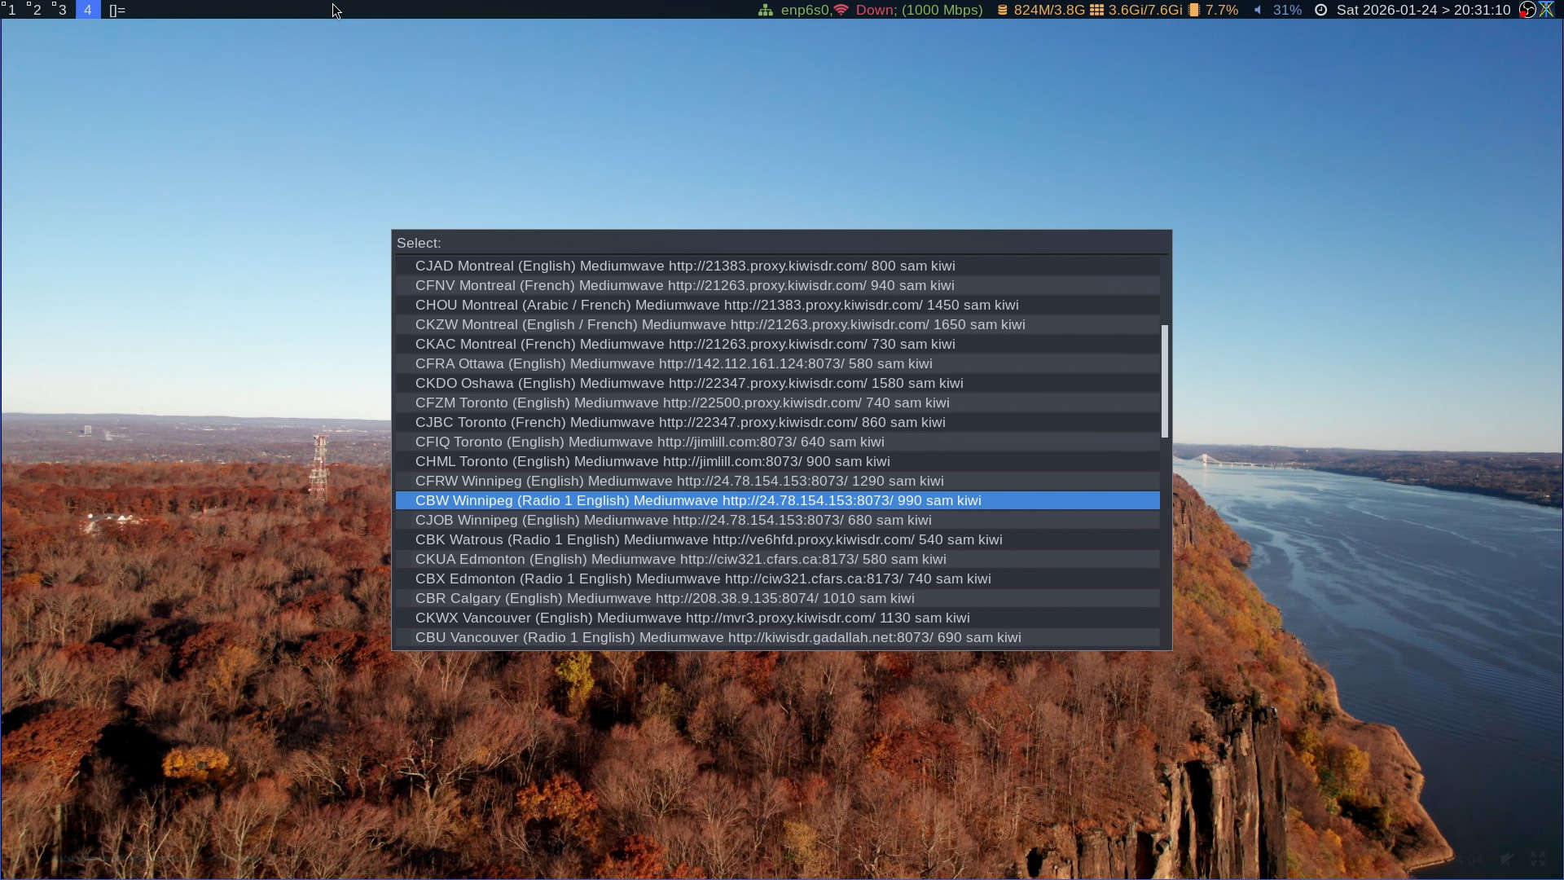Screen dimensions: 1564x880
Task: Pick CKAC Montreal 730 entry
Action: (778, 344)
